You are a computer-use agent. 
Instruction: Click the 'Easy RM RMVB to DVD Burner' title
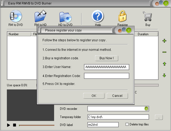pyautogui.click(x=30, y=3)
